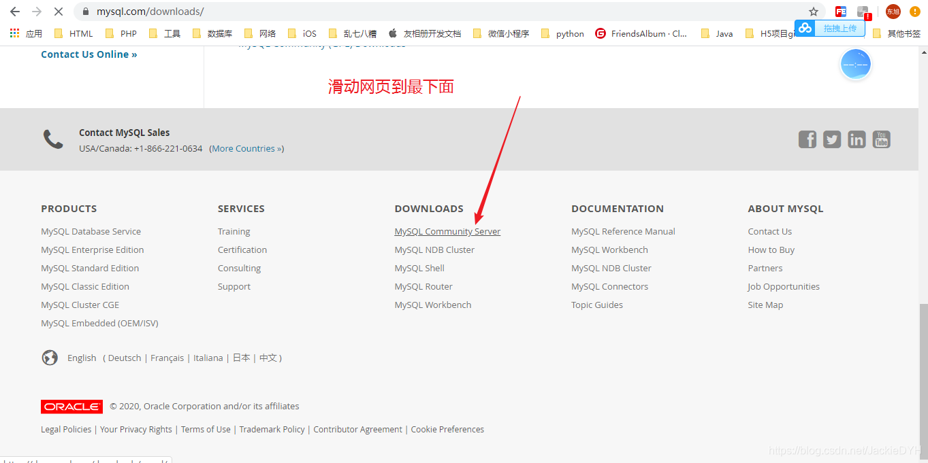The width and height of the screenshot is (928, 463).
Task: Click the Oracle logo
Action: pyautogui.click(x=71, y=407)
